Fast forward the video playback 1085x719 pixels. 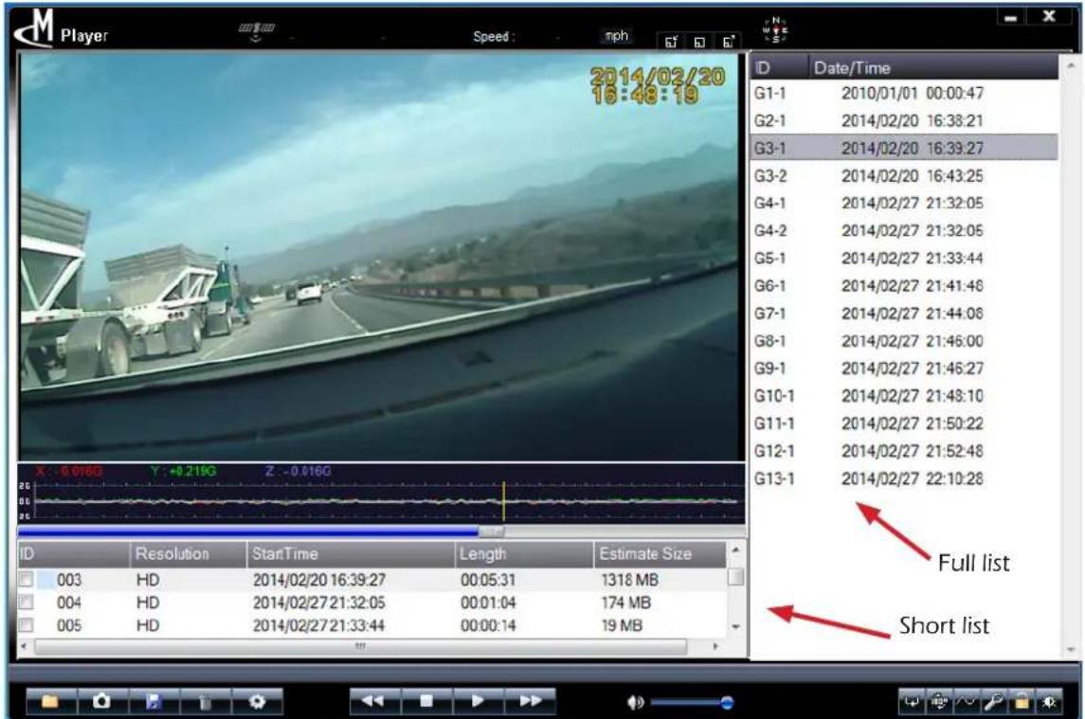pos(530,701)
